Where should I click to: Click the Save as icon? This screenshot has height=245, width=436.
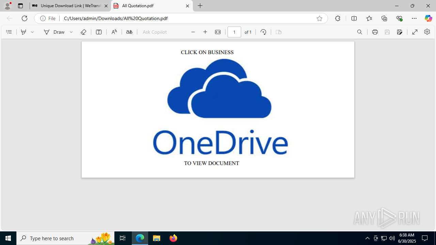(400, 32)
